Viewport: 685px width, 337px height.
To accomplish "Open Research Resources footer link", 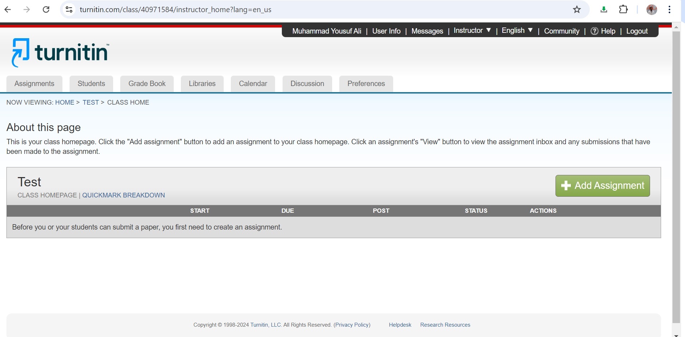I will (445, 325).
